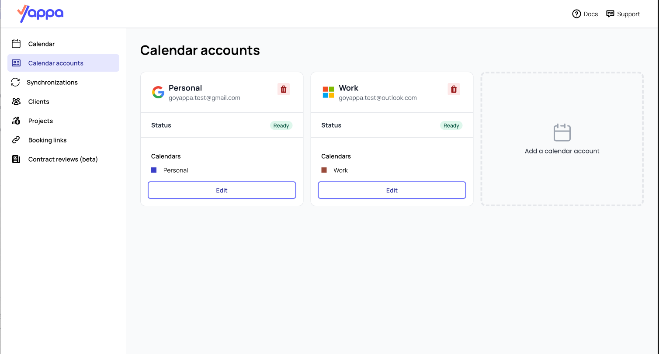Click the Calendar accounts ID card icon
The image size is (659, 354).
[x=16, y=63]
